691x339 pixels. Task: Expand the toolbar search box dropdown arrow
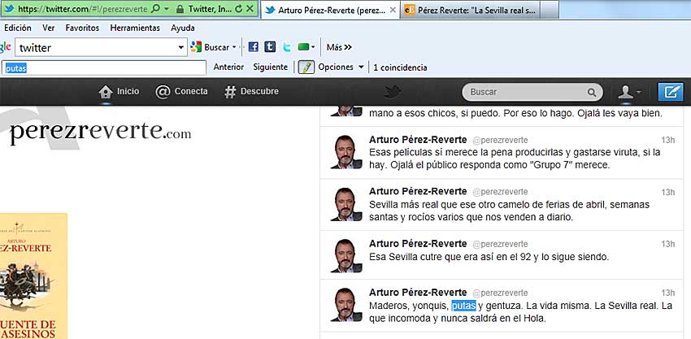pos(181,48)
